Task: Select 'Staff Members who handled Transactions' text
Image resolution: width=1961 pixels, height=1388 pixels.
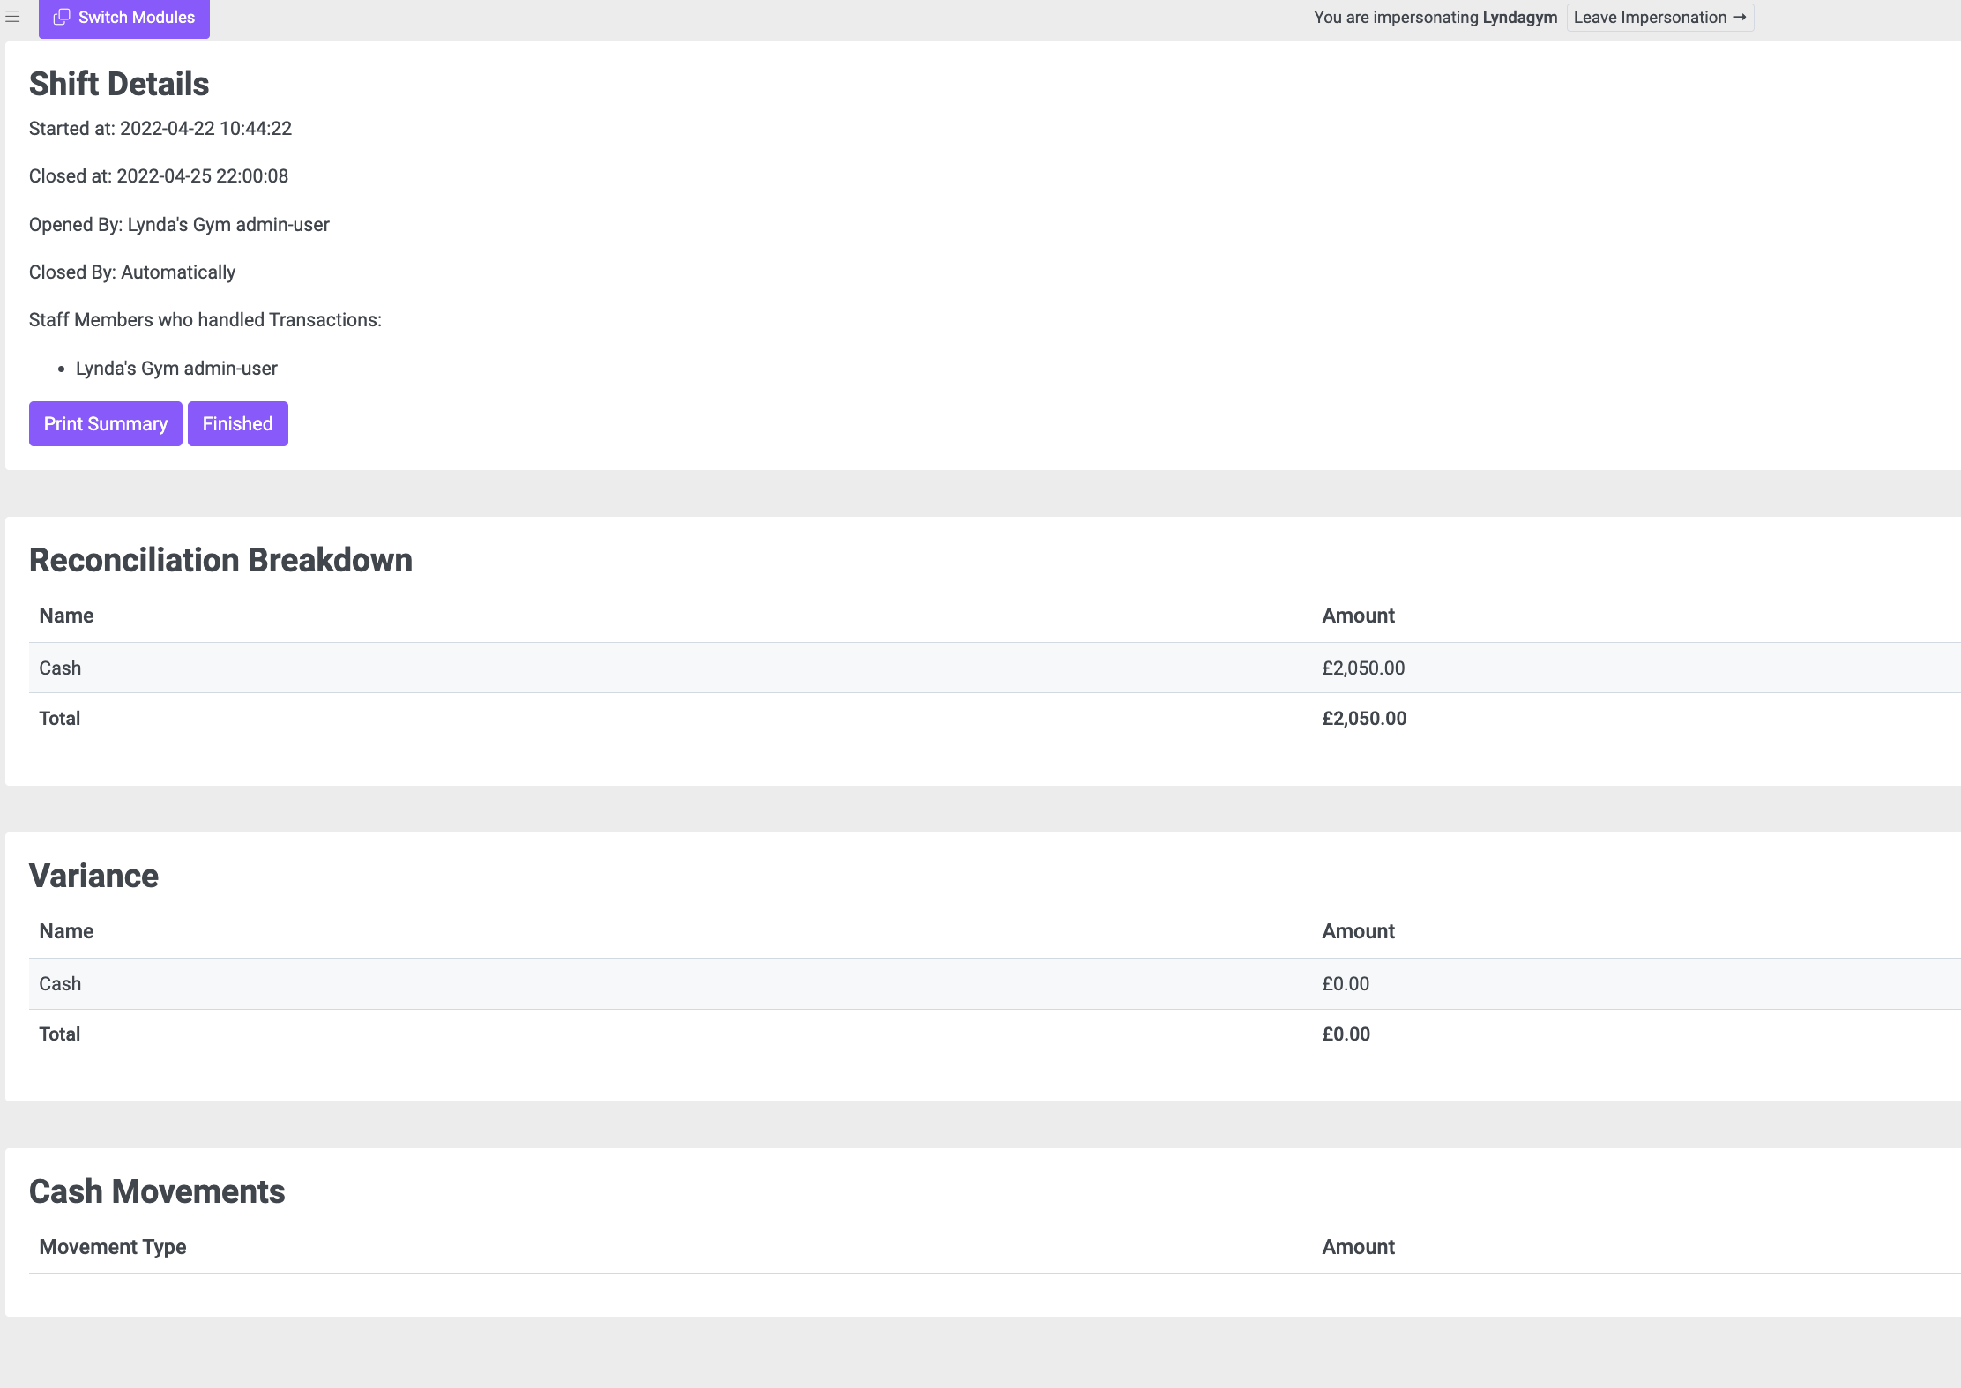Action: tap(205, 320)
